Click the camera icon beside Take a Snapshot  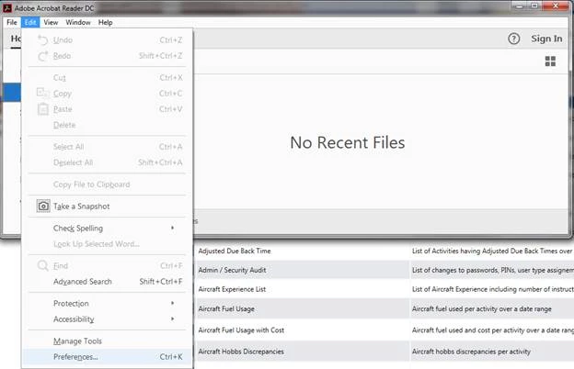pos(43,206)
